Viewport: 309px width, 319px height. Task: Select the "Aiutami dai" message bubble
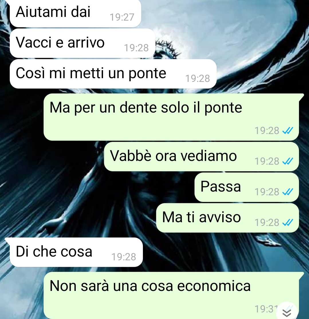[x=75, y=13]
